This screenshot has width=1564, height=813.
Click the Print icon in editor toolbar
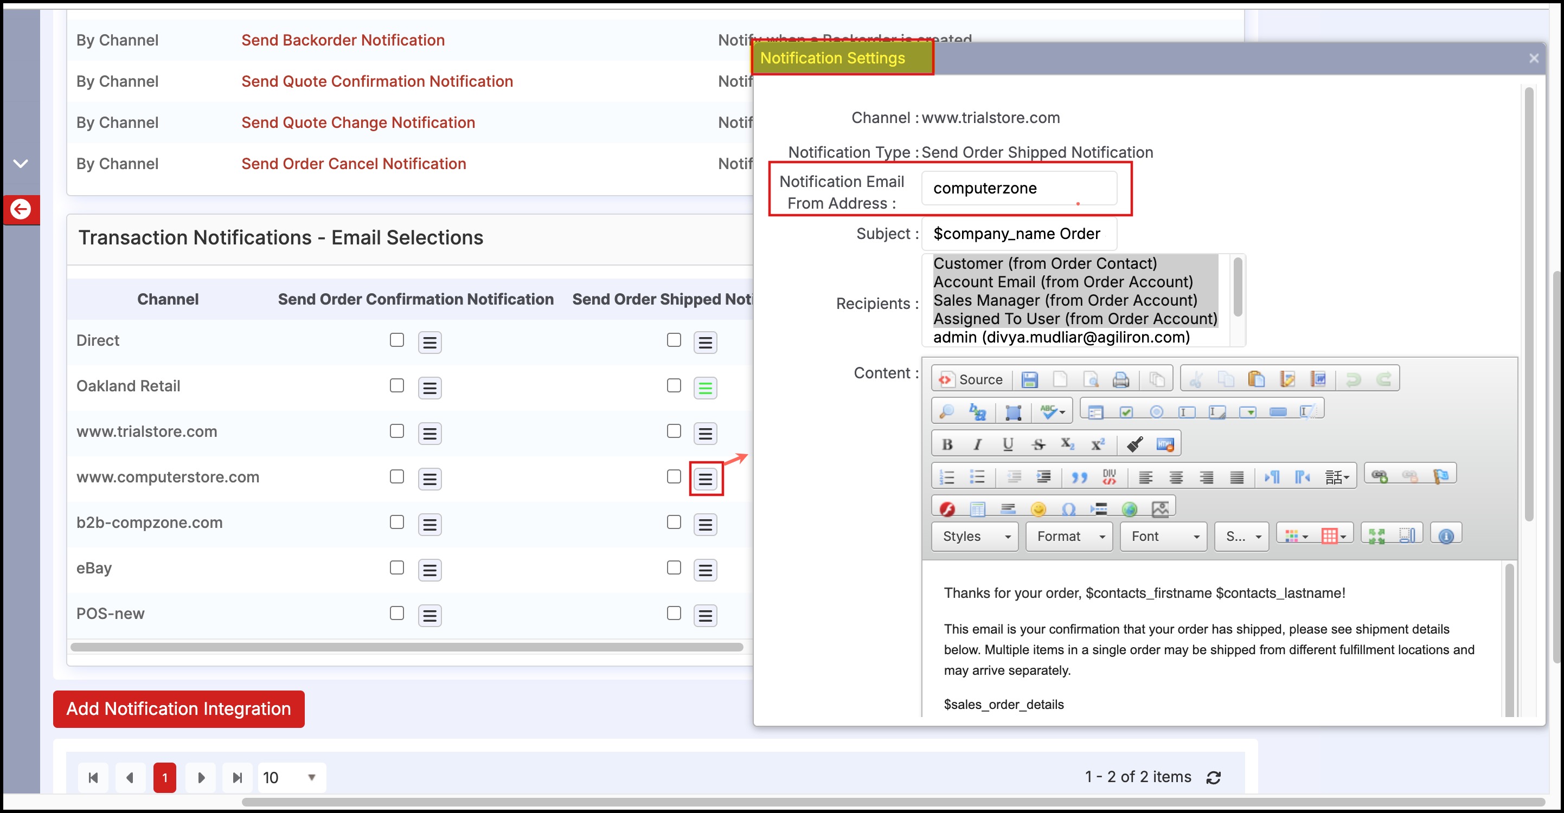pyautogui.click(x=1120, y=380)
